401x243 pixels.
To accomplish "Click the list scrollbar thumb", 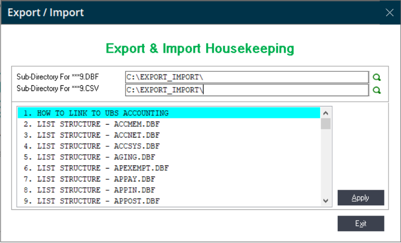I will coord(326,124).
